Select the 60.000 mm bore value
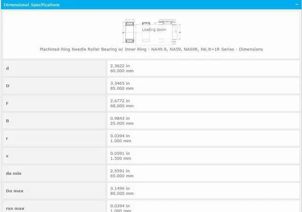The height and width of the screenshot is (212, 302). coord(122,71)
